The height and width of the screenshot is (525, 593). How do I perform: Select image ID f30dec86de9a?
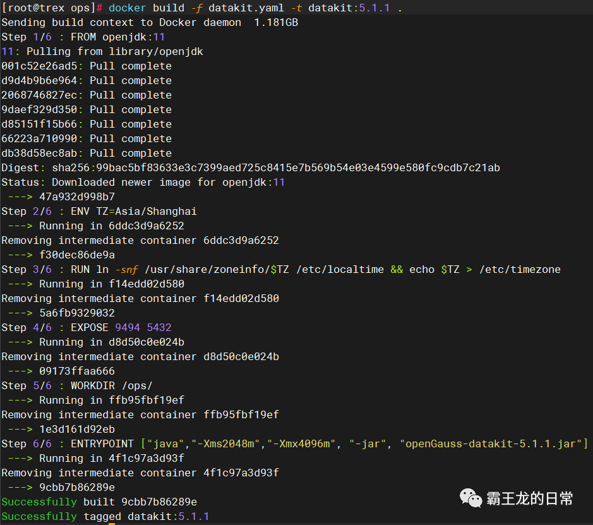tap(77, 255)
